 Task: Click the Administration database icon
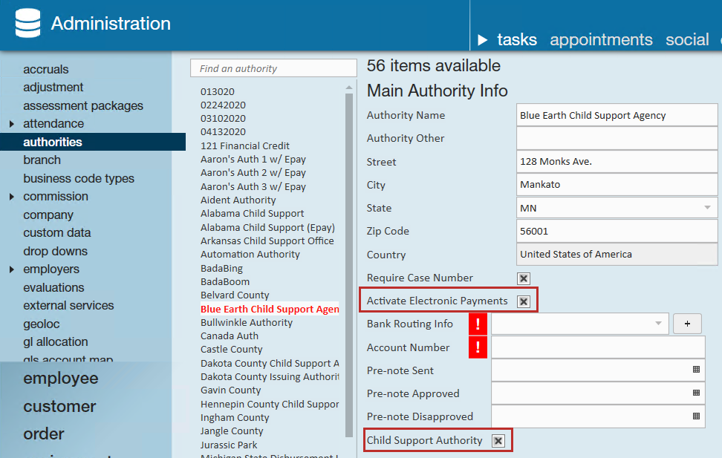pos(27,23)
